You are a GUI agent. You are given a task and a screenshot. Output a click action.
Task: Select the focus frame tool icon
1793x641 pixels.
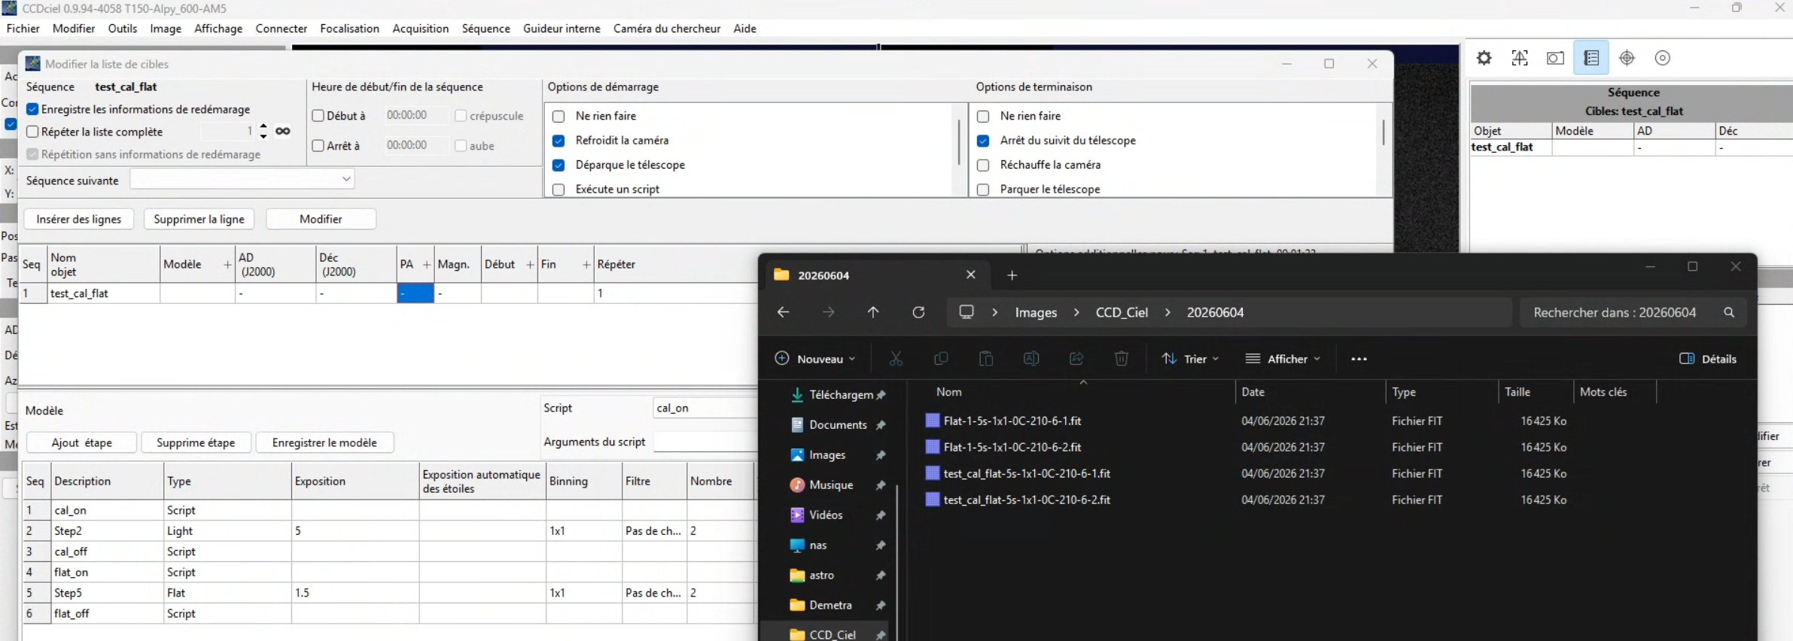point(1520,58)
